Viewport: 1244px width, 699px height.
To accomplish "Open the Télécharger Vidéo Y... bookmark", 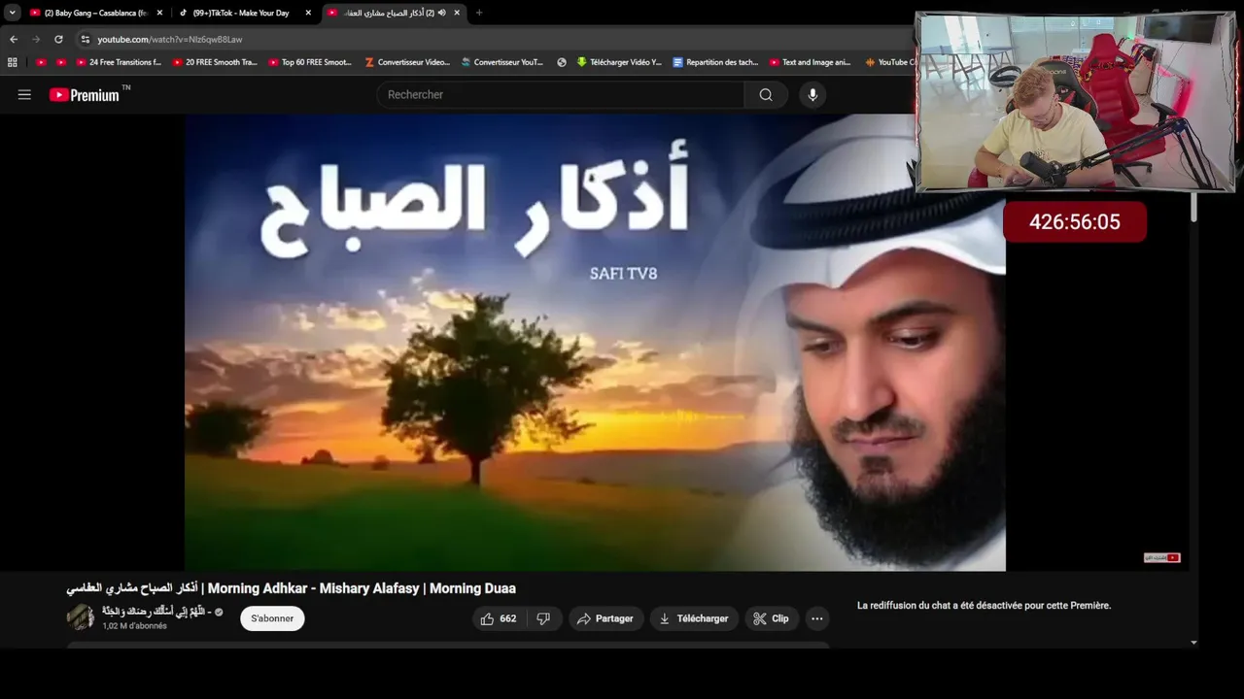I will tap(619, 62).
